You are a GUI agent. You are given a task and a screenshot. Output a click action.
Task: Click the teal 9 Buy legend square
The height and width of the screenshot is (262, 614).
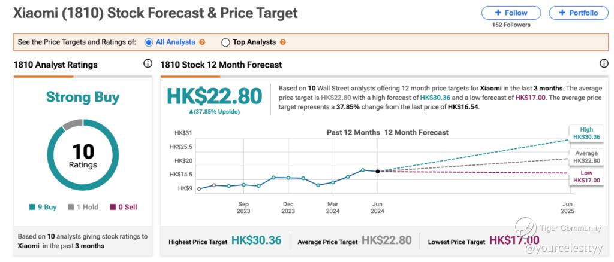32,208
